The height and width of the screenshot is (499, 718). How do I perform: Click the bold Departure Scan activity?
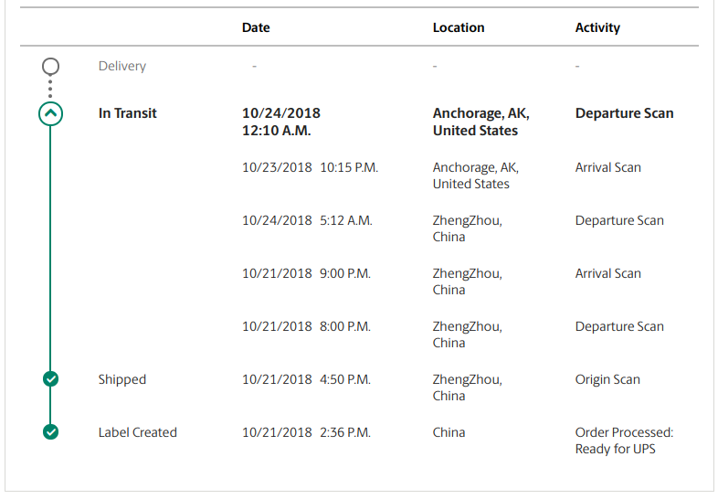point(624,113)
